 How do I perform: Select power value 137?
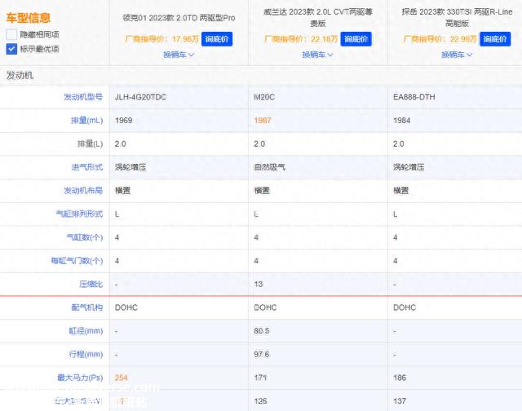pyautogui.click(x=400, y=401)
